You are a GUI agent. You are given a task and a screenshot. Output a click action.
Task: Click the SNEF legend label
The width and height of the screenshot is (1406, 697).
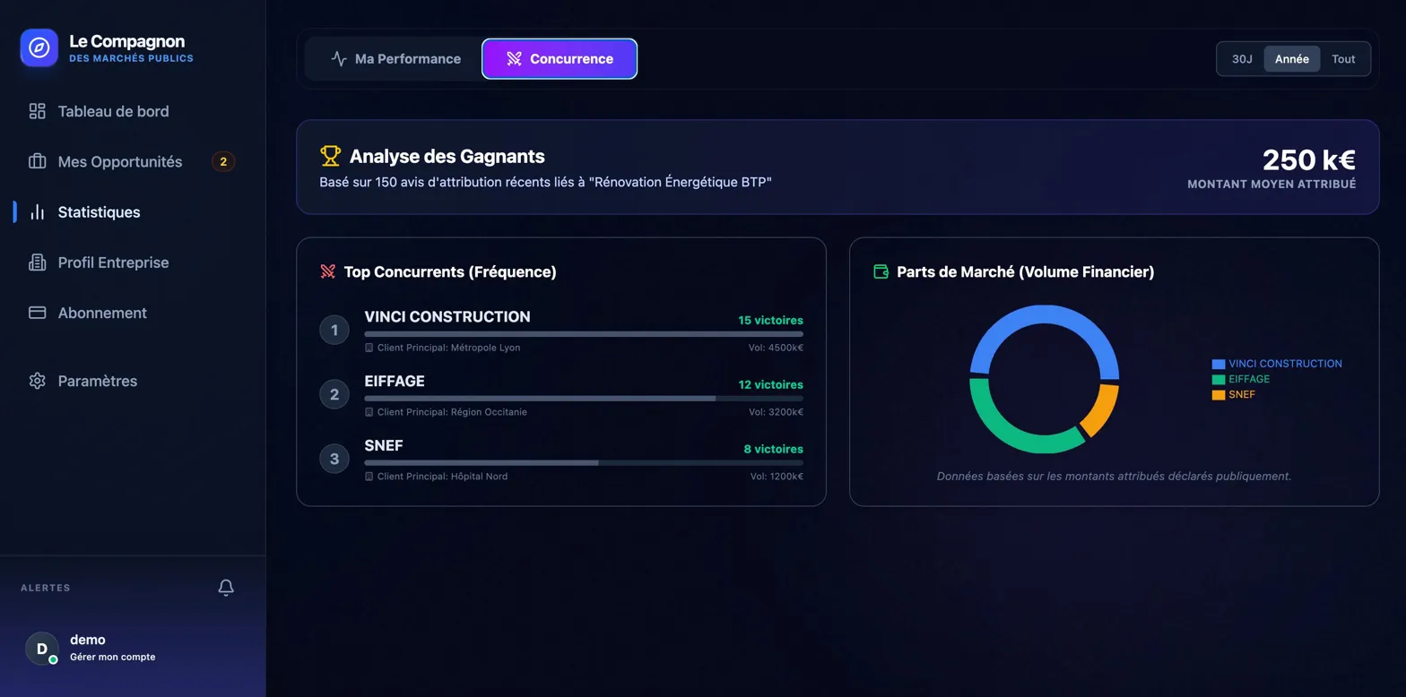pos(1242,394)
